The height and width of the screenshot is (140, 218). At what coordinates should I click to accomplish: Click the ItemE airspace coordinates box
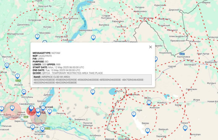[92, 80]
